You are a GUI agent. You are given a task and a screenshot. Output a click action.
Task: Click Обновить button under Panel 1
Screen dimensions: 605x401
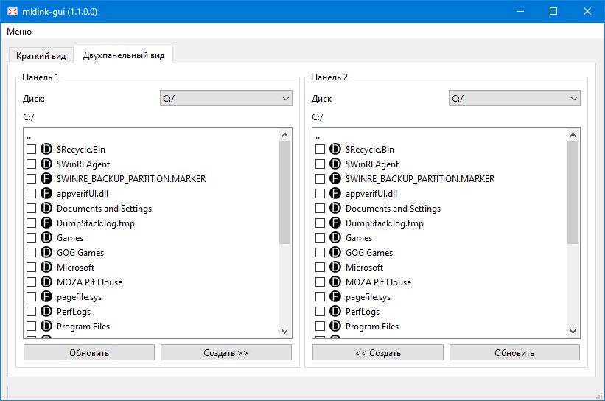pyautogui.click(x=89, y=352)
